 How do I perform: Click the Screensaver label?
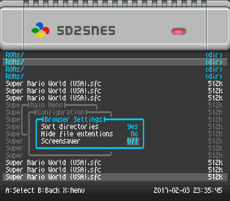(x=61, y=141)
